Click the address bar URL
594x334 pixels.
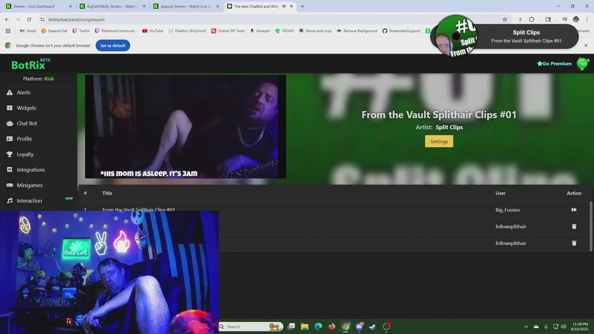(x=77, y=19)
